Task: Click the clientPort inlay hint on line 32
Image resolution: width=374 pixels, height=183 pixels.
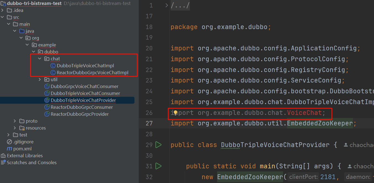Action: coord(303,177)
